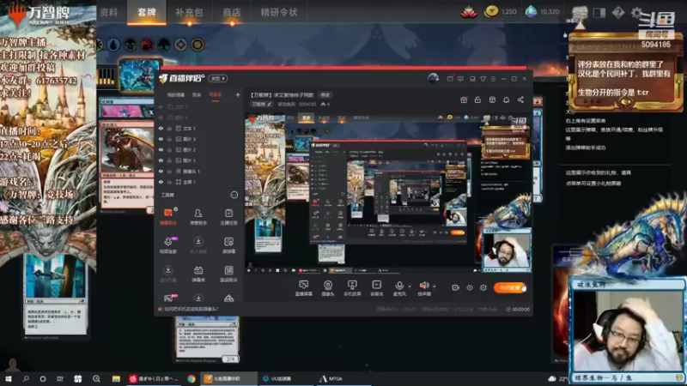Expand speaker options arrow beside 扬声器
Image resolution: width=687 pixels, height=386 pixels.
[x=435, y=286]
